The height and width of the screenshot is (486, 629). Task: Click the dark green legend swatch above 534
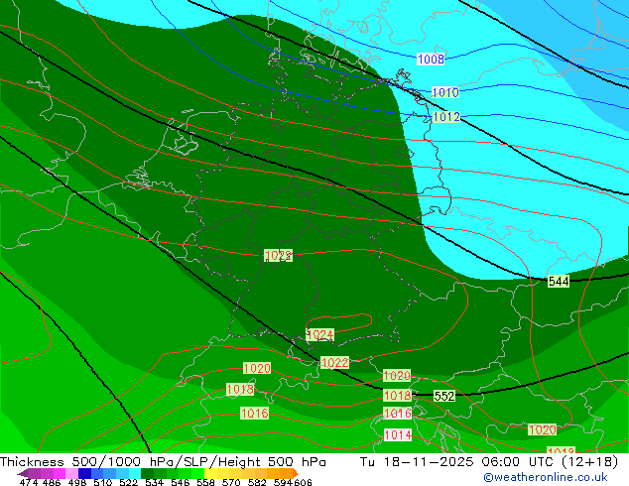click(147, 473)
